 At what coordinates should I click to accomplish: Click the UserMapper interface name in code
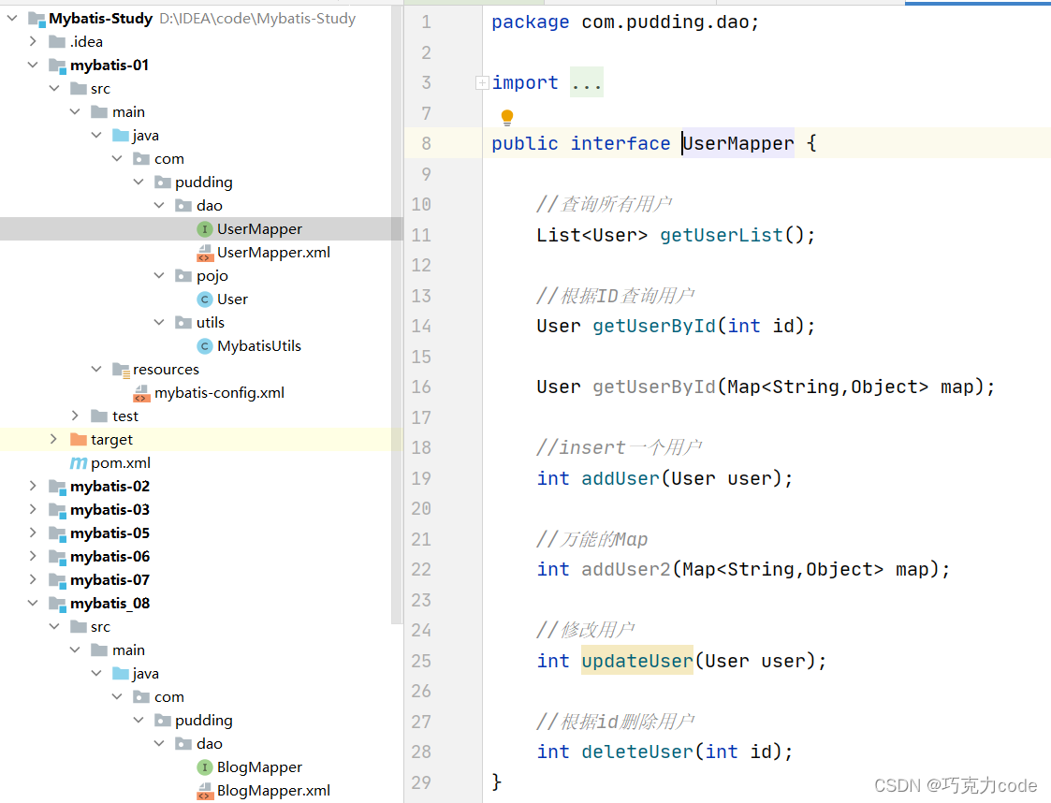pyautogui.click(x=738, y=143)
